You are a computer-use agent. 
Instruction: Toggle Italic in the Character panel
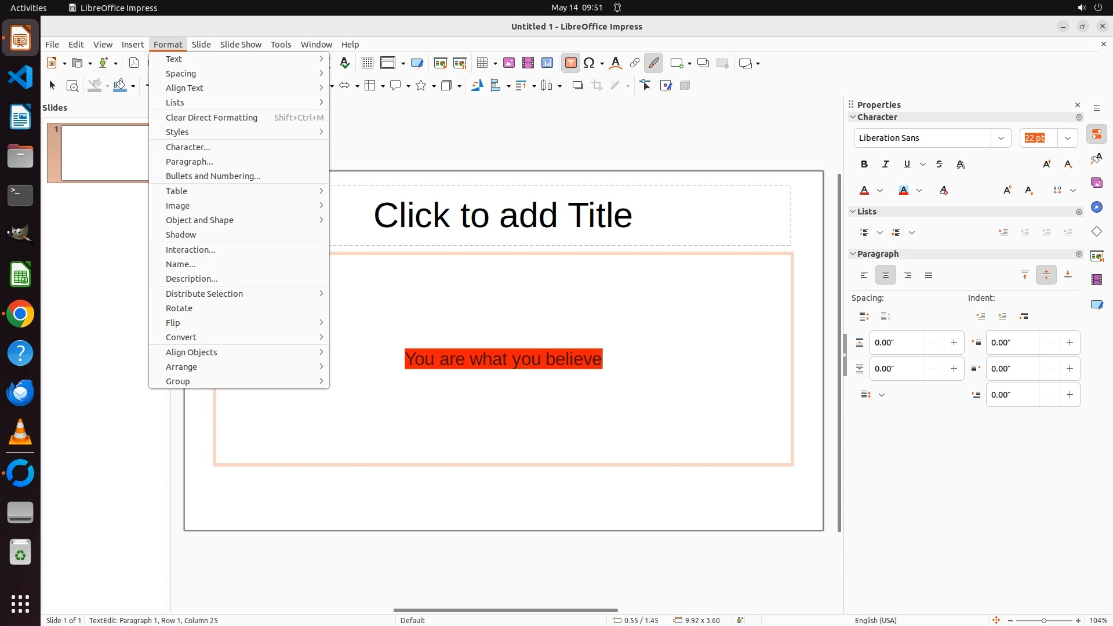885,165
